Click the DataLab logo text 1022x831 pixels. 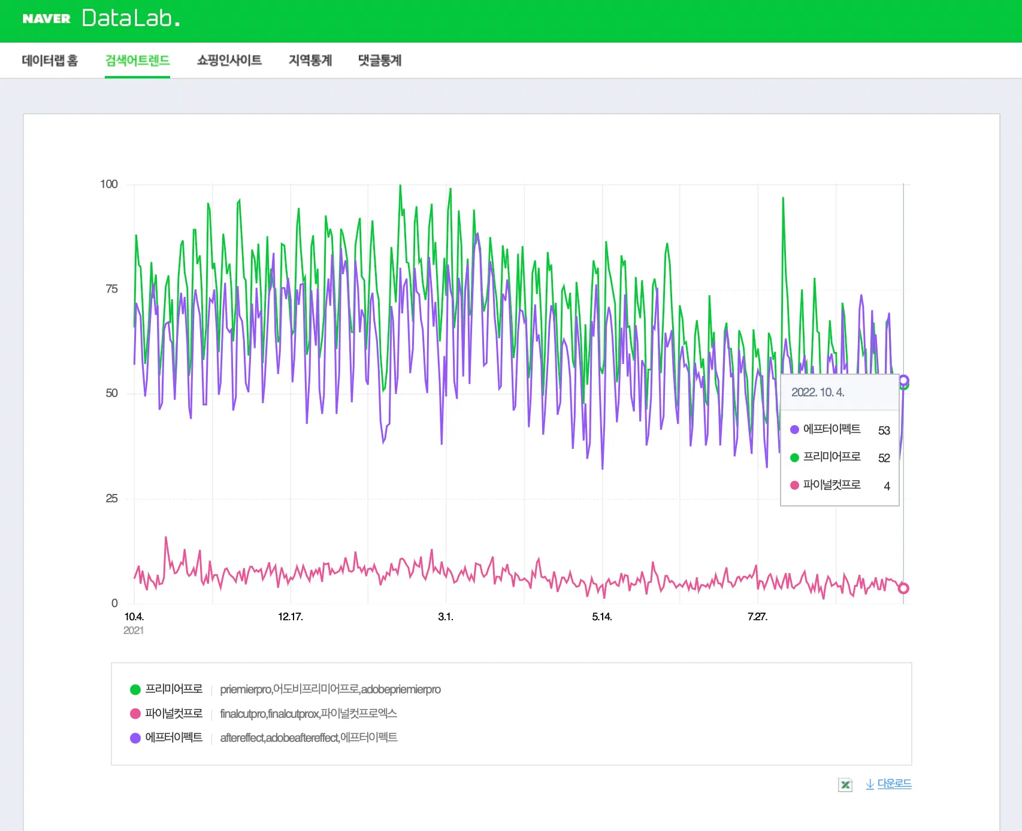click(x=131, y=18)
